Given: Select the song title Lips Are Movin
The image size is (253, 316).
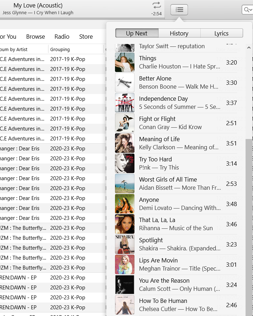Looking at the screenshot, I should (x=158, y=260).
